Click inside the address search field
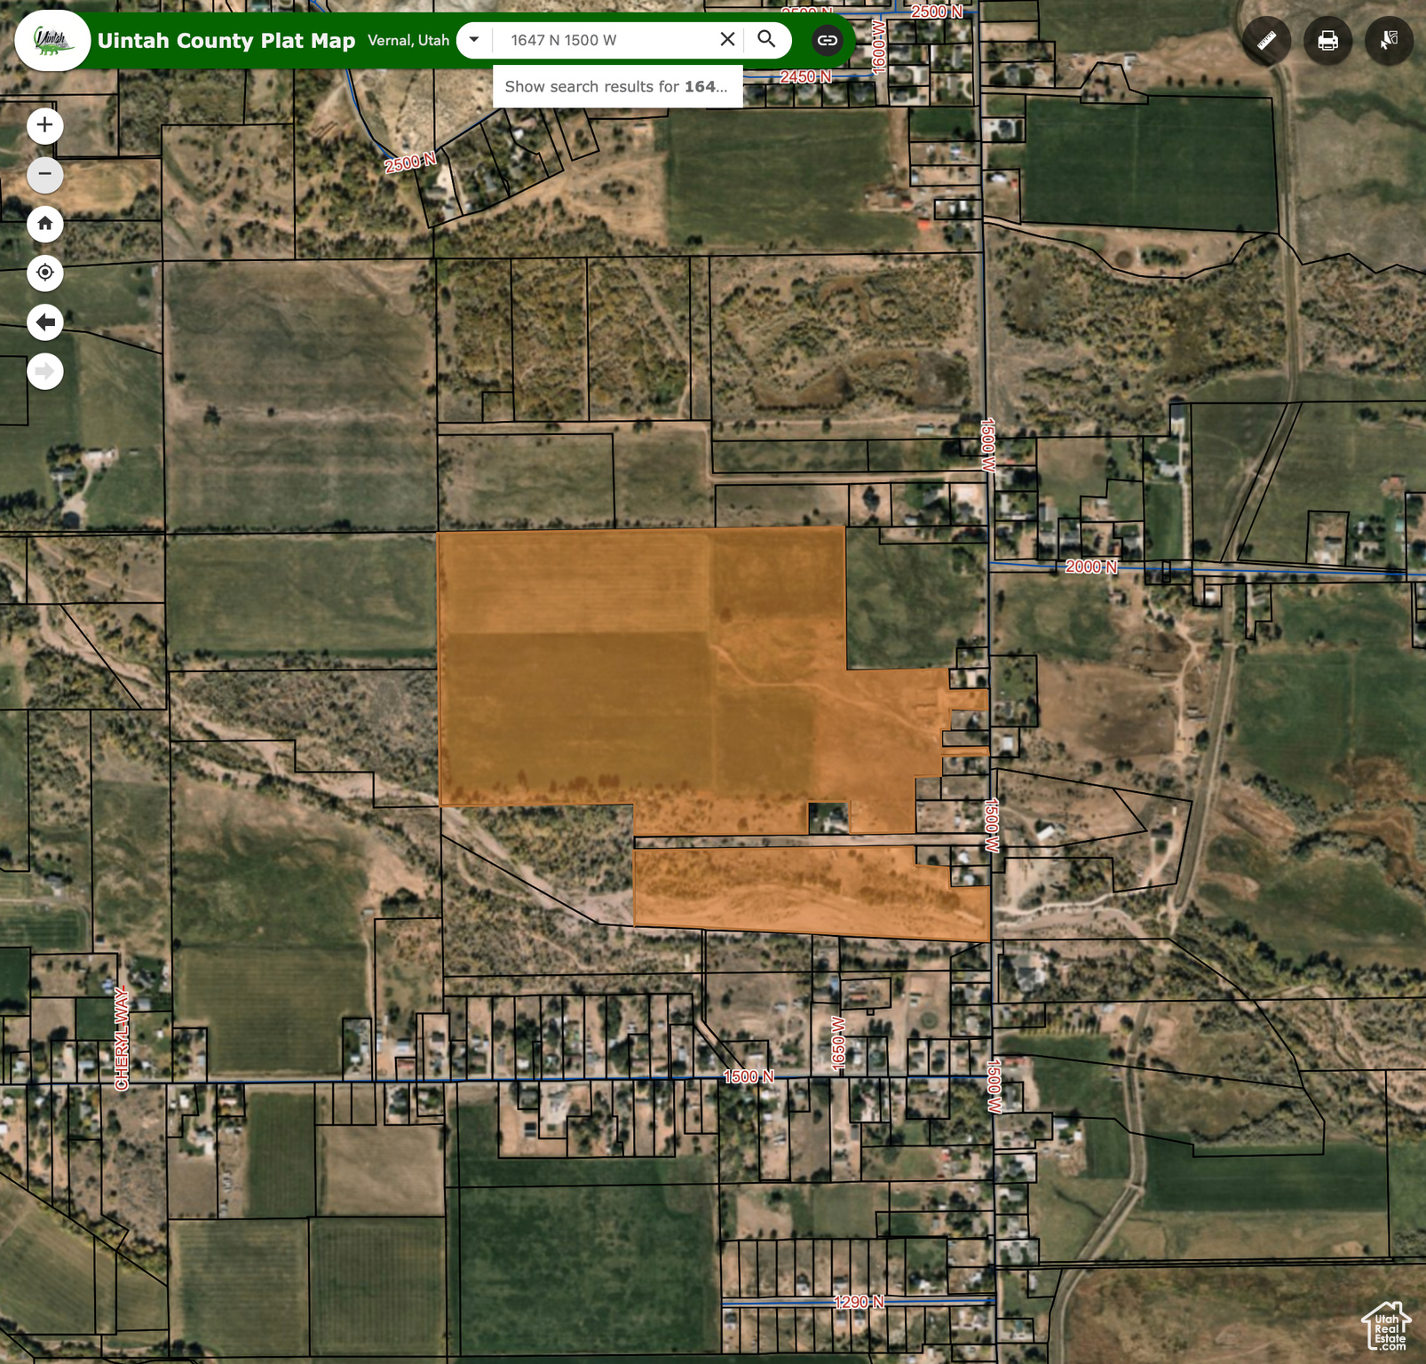Screen dimensions: 1426x1364 (x=604, y=40)
